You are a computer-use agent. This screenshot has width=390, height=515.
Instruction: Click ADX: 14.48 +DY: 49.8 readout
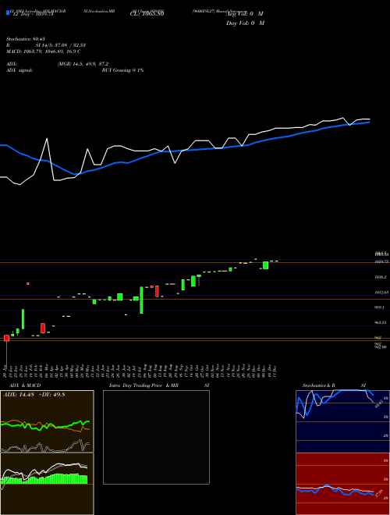(x=34, y=395)
